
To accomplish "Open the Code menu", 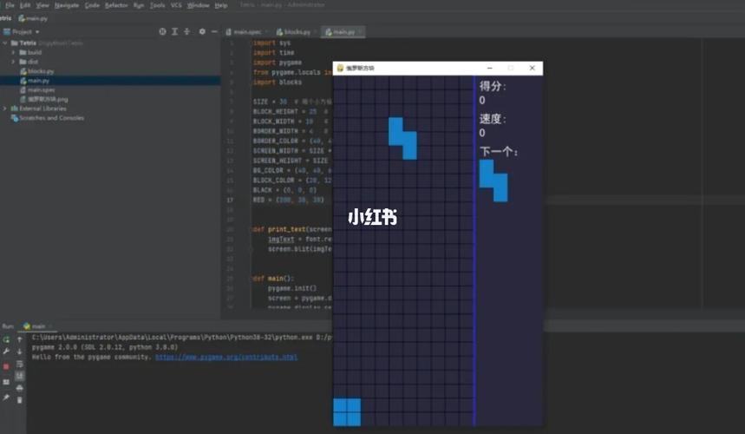I will (92, 5).
